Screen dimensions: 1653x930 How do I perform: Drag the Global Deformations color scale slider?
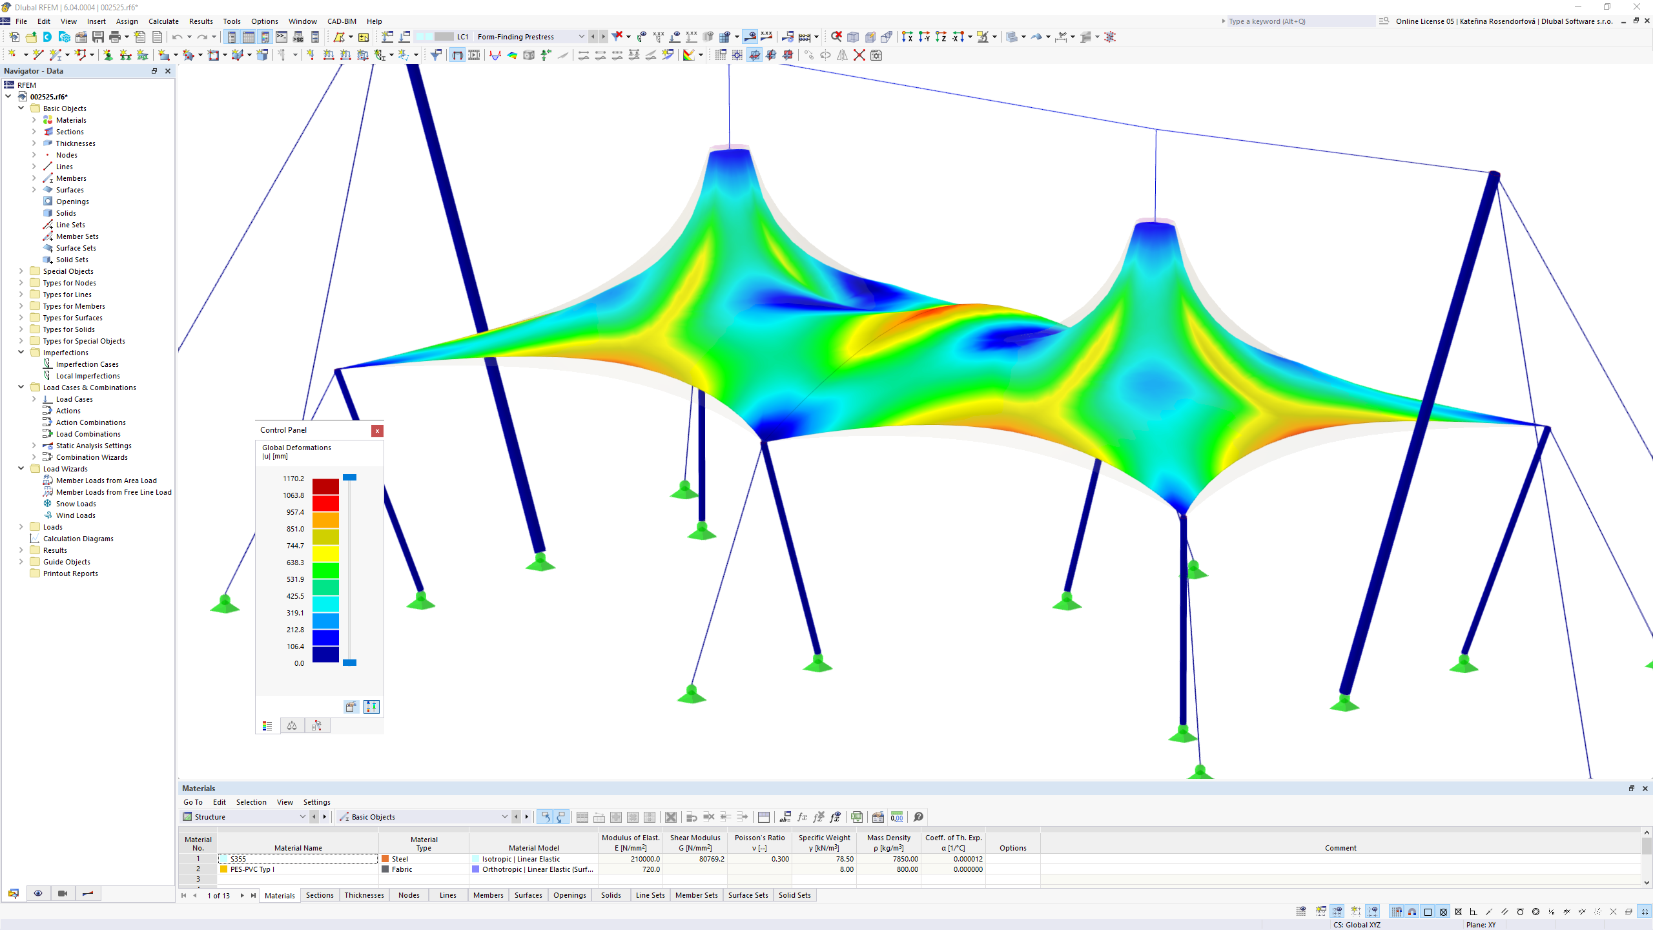[350, 476]
